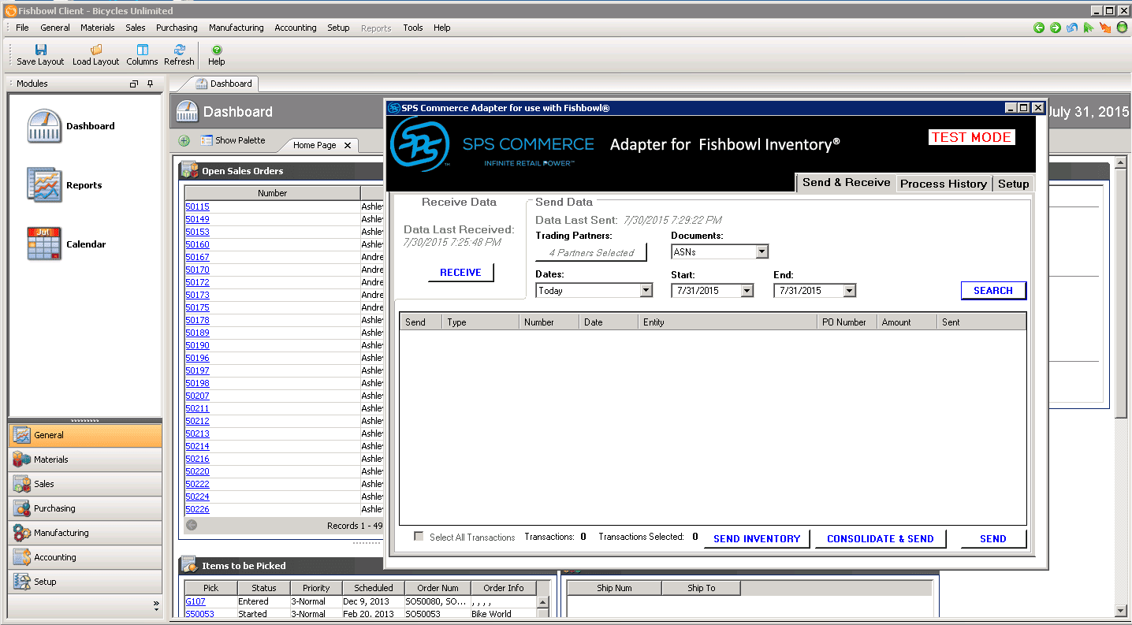The height and width of the screenshot is (625, 1132).
Task: Select the Send & Receive tab
Action: (846, 182)
